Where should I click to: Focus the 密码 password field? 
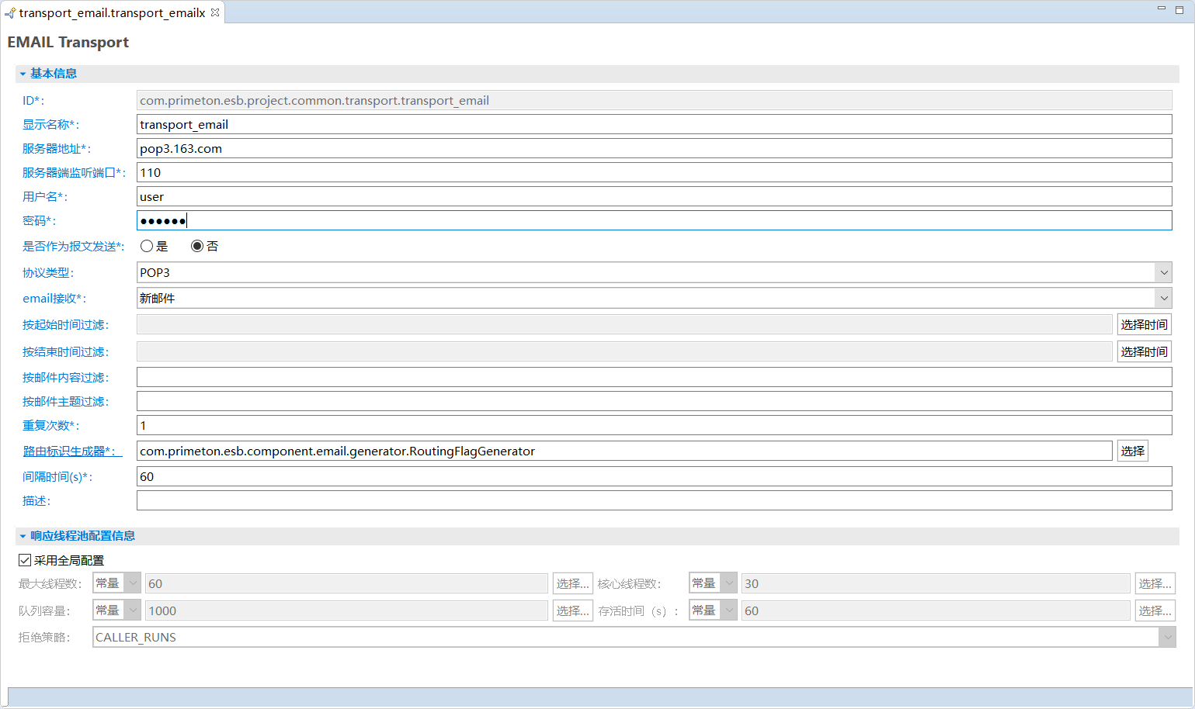654,221
